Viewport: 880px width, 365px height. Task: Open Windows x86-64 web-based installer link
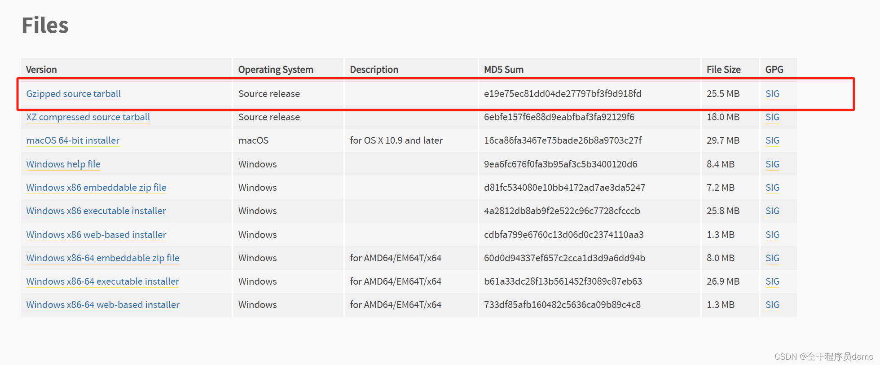[103, 305]
